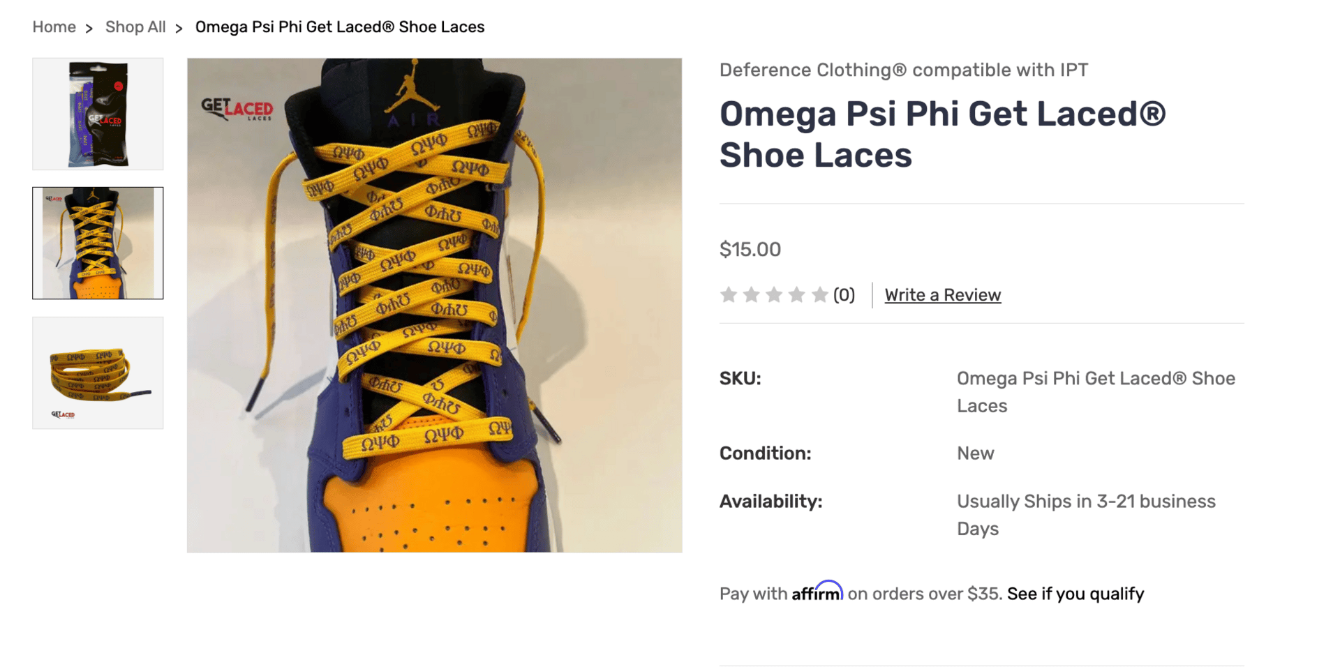Select the packaged laces thumbnail

pos(98,114)
